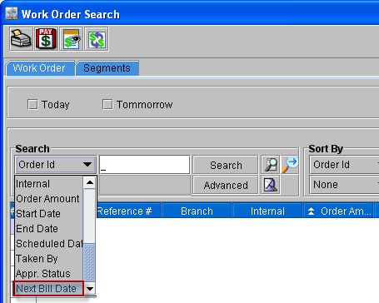379x303 pixels.
Task: Open the view invoice eye icon
Action: [72, 39]
